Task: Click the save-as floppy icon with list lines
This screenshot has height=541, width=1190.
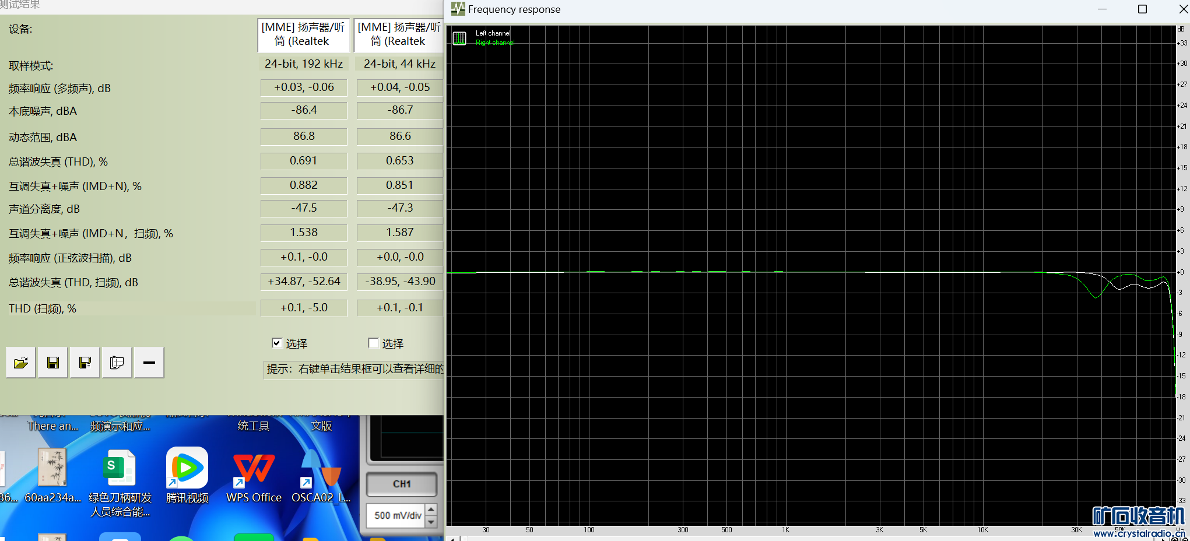Action: click(x=85, y=363)
